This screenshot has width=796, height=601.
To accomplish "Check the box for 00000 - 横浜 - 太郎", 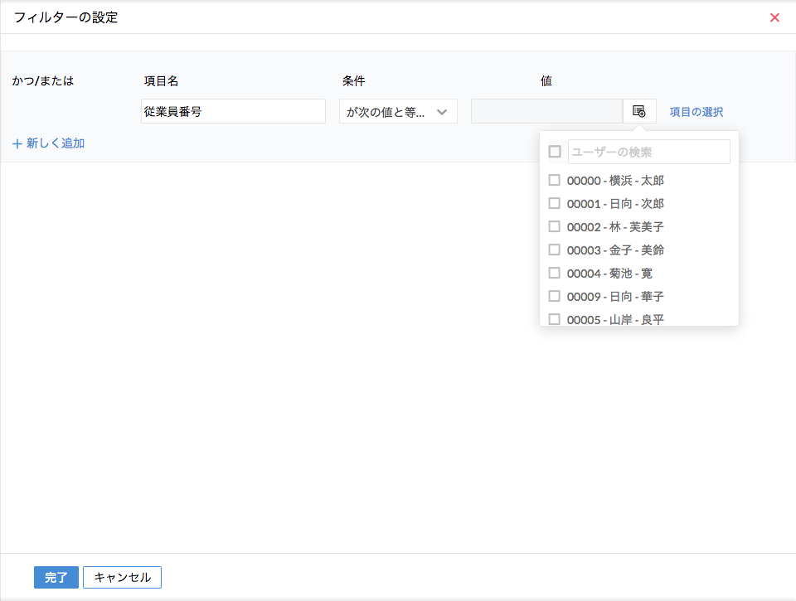I will [554, 180].
